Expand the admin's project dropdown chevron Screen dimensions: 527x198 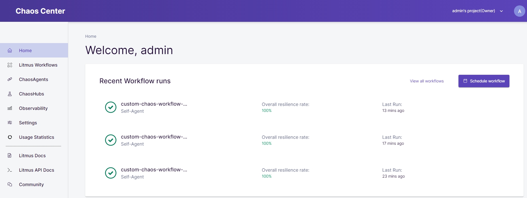[x=501, y=11]
